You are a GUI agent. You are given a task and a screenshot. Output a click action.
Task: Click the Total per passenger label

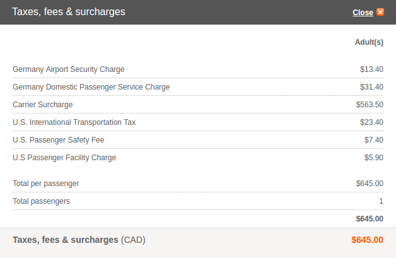pos(45,184)
